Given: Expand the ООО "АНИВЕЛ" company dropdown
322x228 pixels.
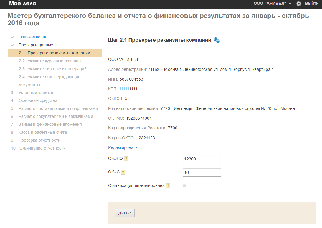Looking at the screenshot, I should (x=272, y=4).
